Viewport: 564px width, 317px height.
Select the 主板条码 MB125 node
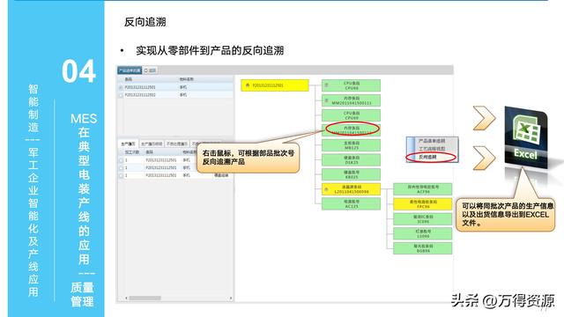click(351, 145)
